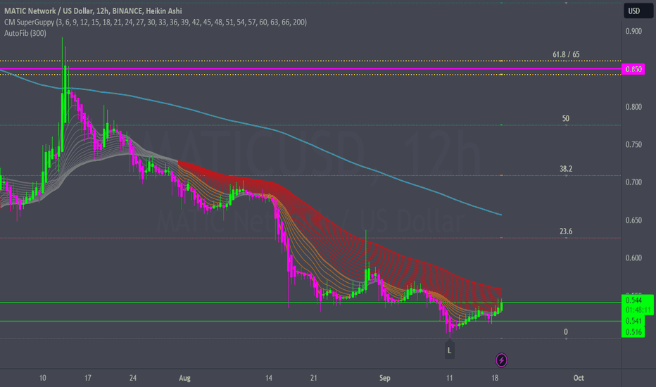The width and height of the screenshot is (656, 387).
Task: Click the lightning bolt event icon
Action: coord(501,360)
